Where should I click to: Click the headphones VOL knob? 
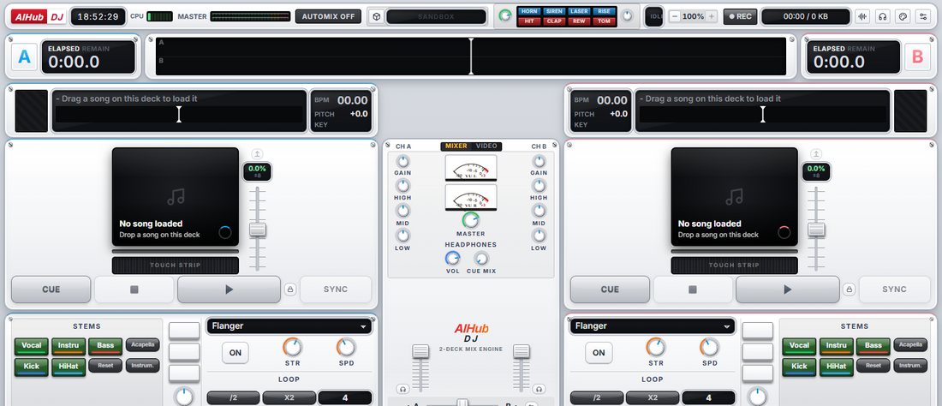(x=452, y=259)
